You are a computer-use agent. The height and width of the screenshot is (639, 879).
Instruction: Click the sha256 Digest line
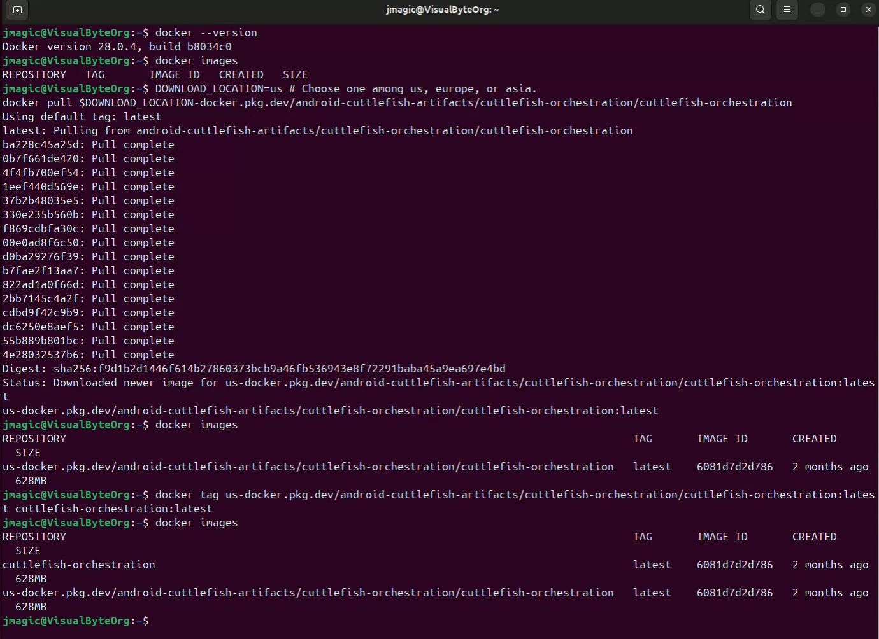[x=254, y=369]
